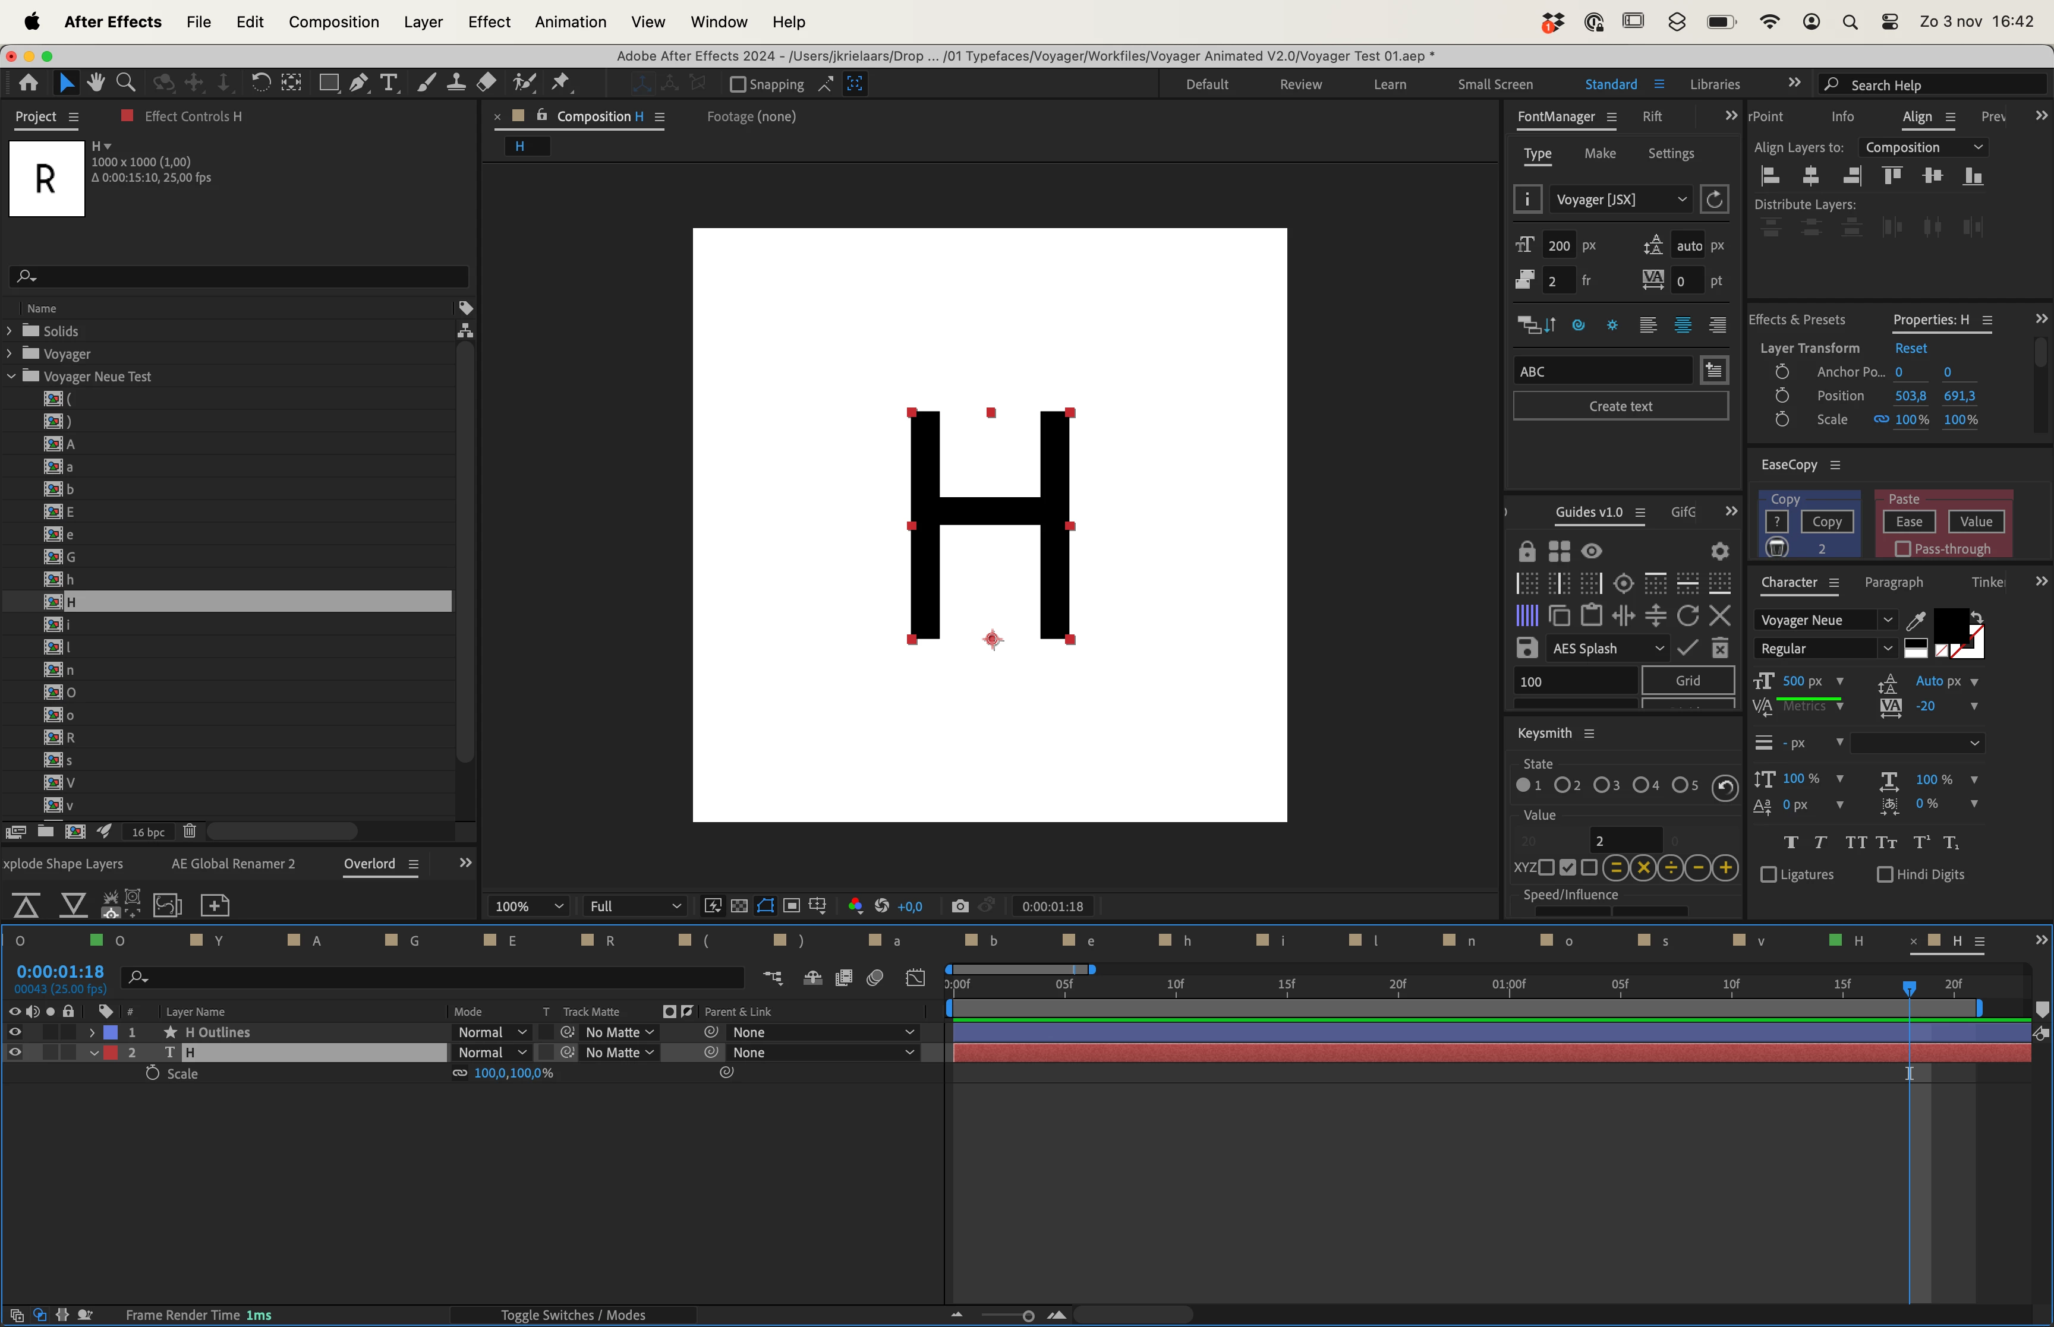
Task: Click the trash icon in Project panel
Action: 190,832
